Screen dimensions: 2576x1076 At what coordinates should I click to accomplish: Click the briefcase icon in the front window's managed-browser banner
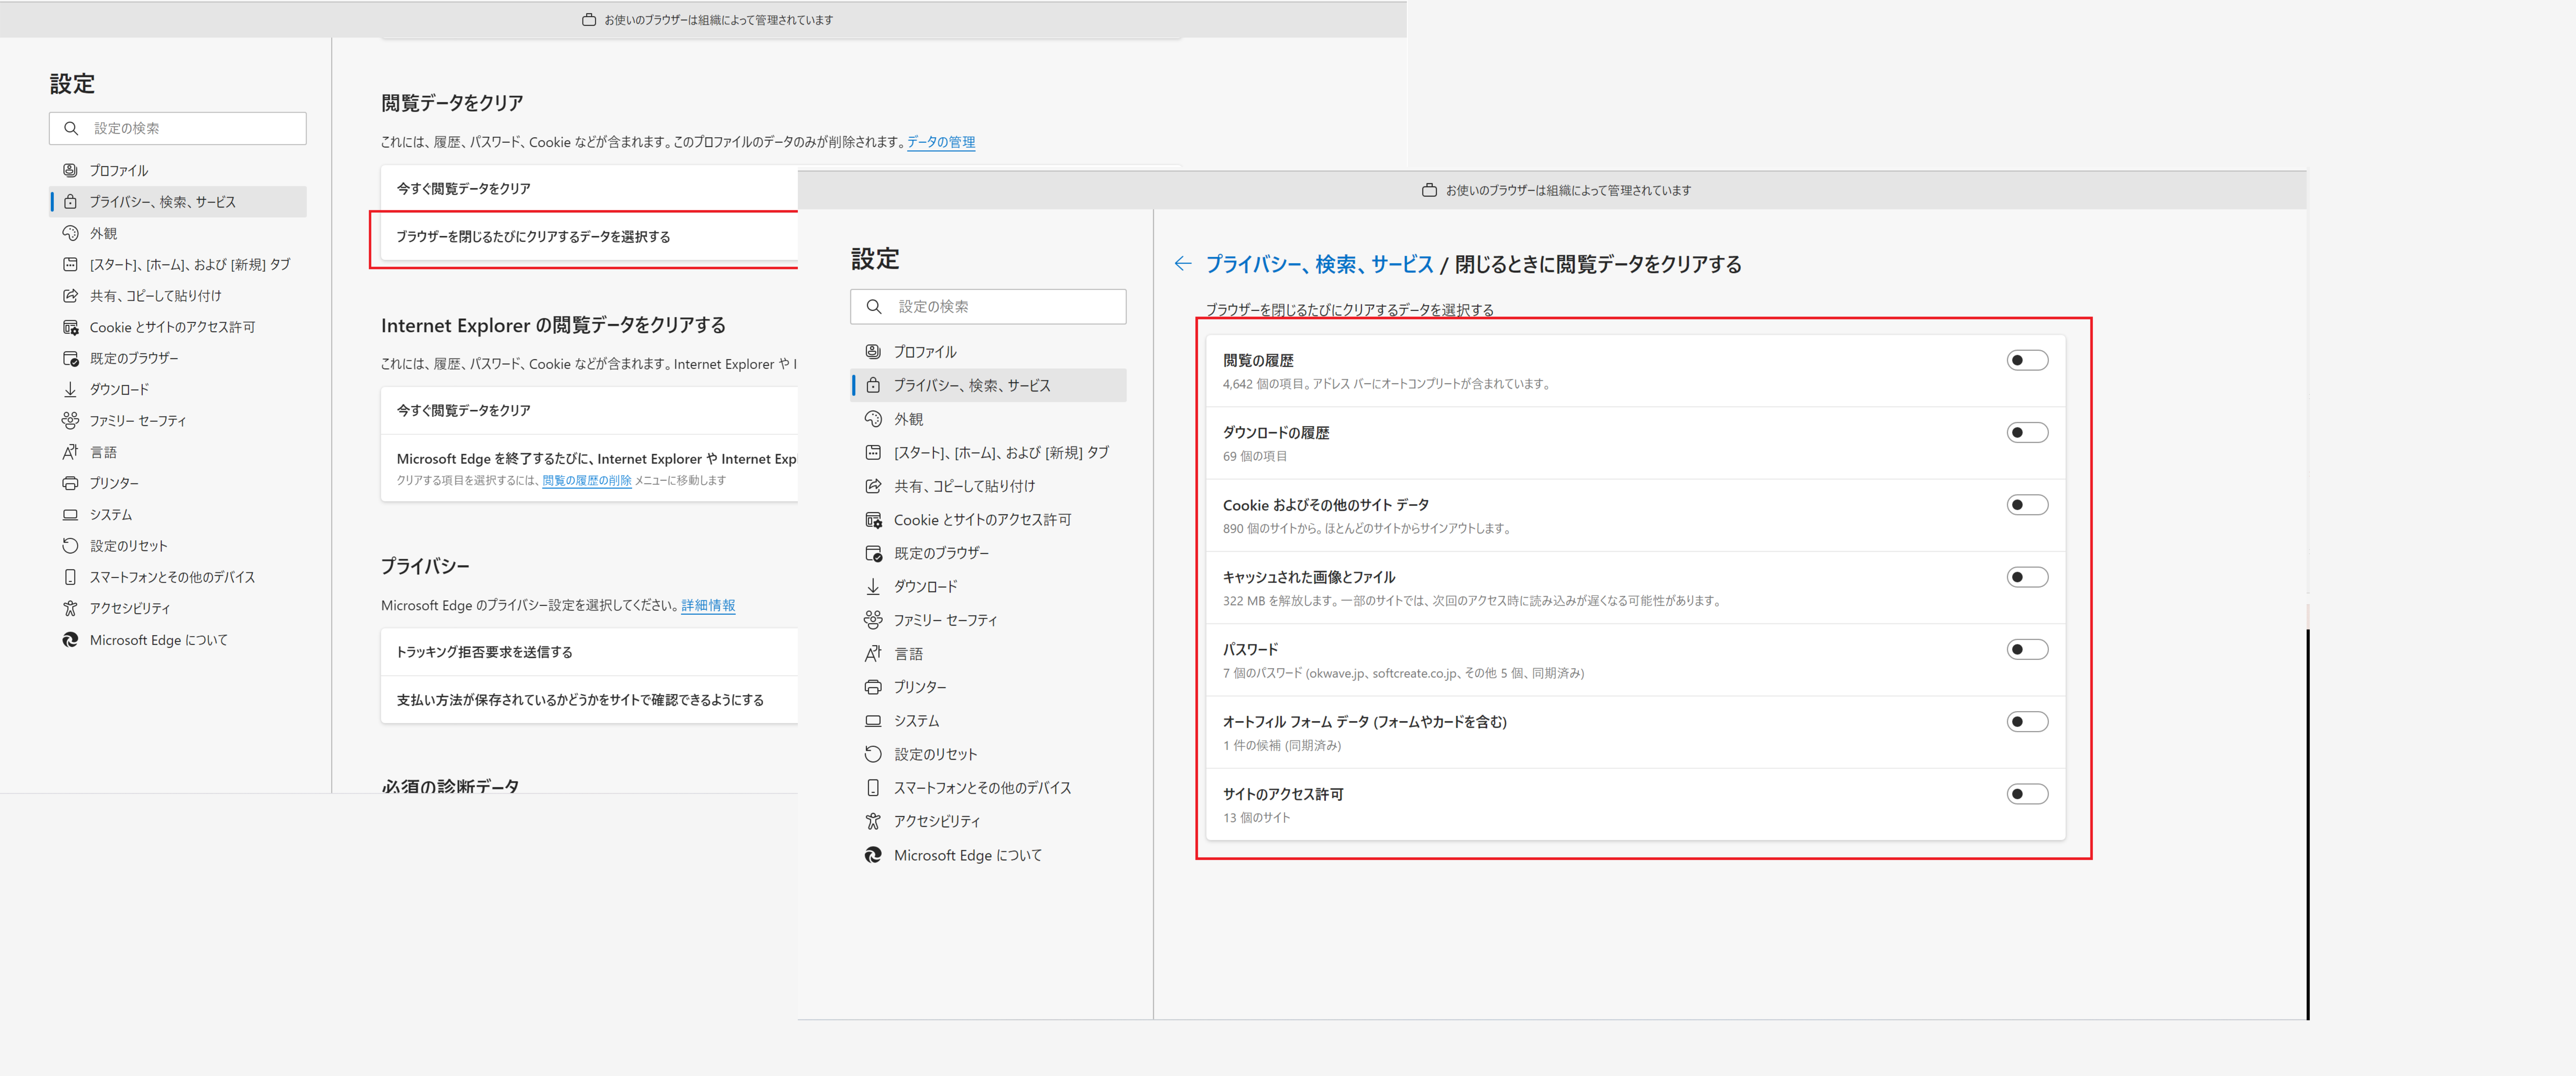1429,190
